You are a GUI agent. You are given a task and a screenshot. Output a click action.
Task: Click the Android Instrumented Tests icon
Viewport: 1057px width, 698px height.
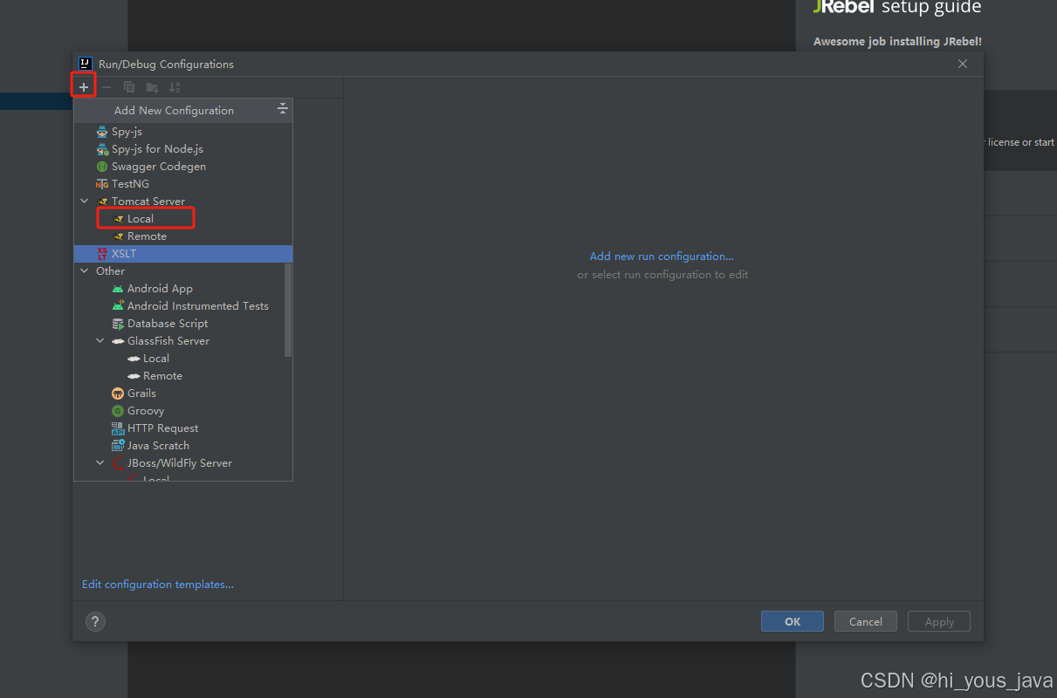pos(118,306)
